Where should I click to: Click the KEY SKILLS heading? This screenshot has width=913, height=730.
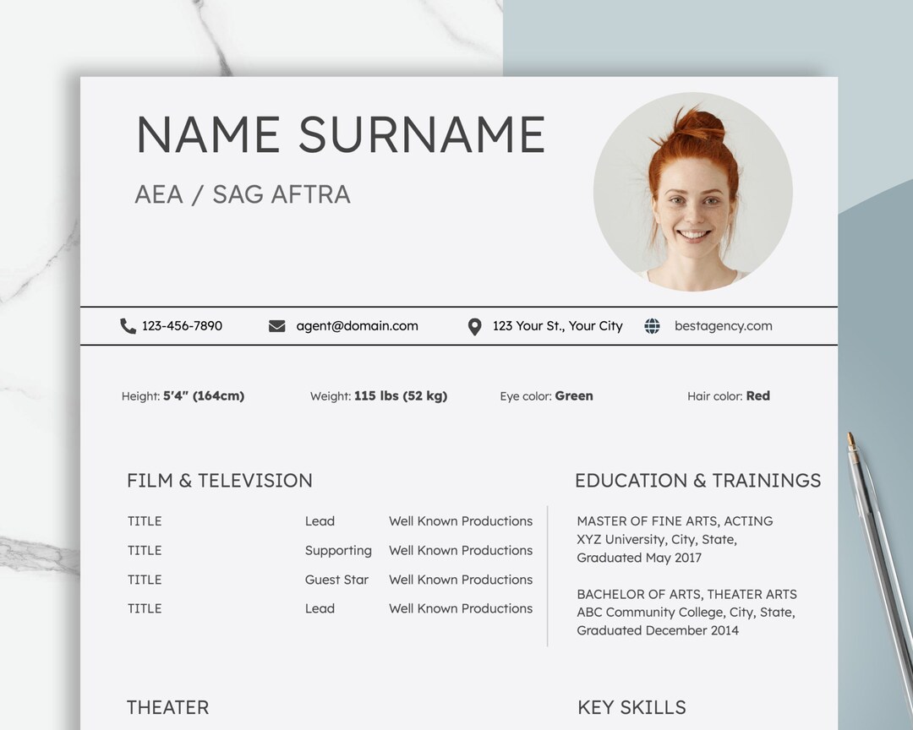(631, 707)
